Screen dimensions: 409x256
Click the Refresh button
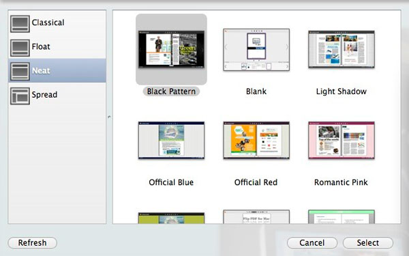(x=33, y=243)
